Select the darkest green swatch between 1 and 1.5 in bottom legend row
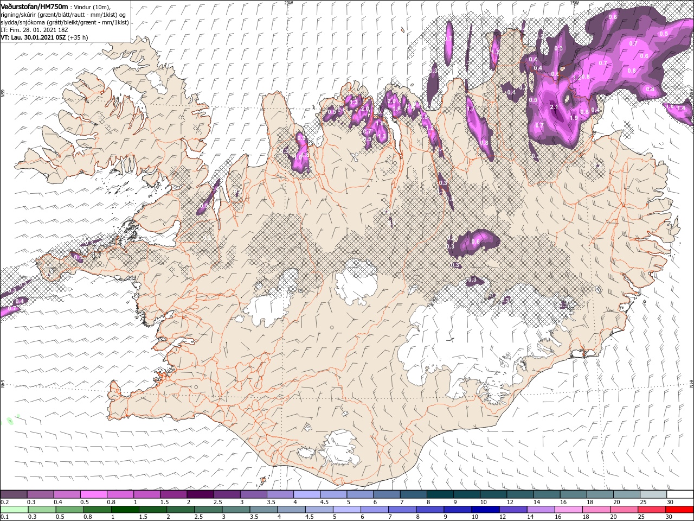 [125, 509]
